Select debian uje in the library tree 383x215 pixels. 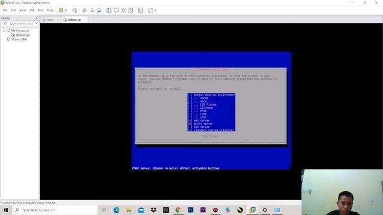[x=23, y=35]
